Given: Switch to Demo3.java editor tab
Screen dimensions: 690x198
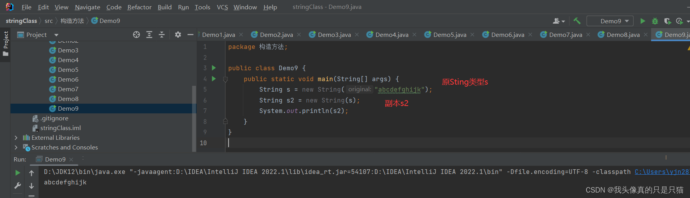Looking at the screenshot, I should click(334, 35).
